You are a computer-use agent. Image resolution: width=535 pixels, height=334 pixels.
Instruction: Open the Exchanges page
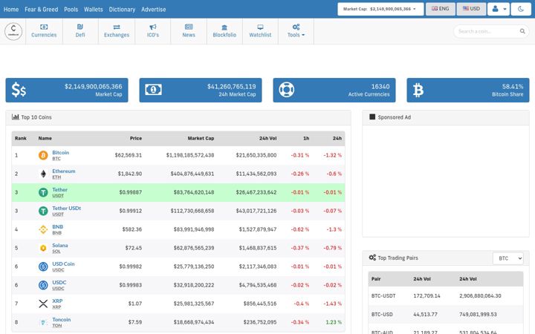pos(117,31)
